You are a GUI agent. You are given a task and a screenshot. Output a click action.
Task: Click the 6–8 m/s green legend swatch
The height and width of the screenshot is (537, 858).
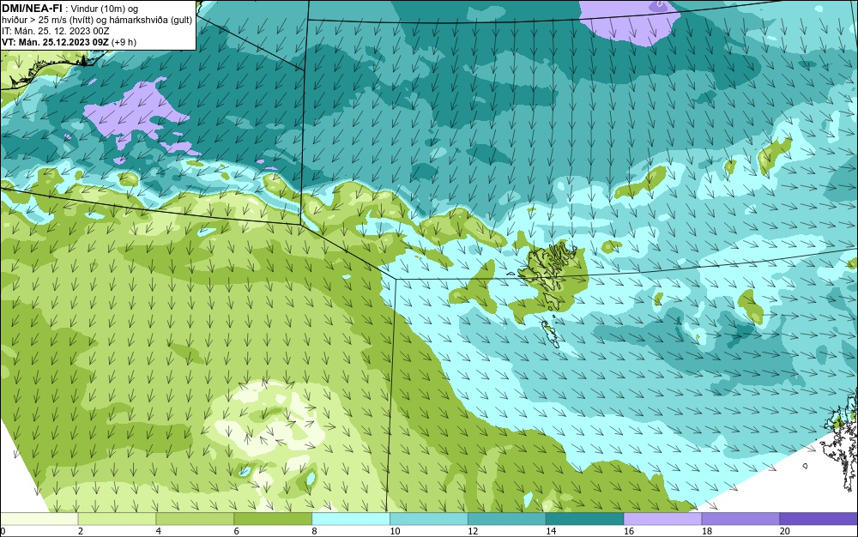click(x=273, y=518)
